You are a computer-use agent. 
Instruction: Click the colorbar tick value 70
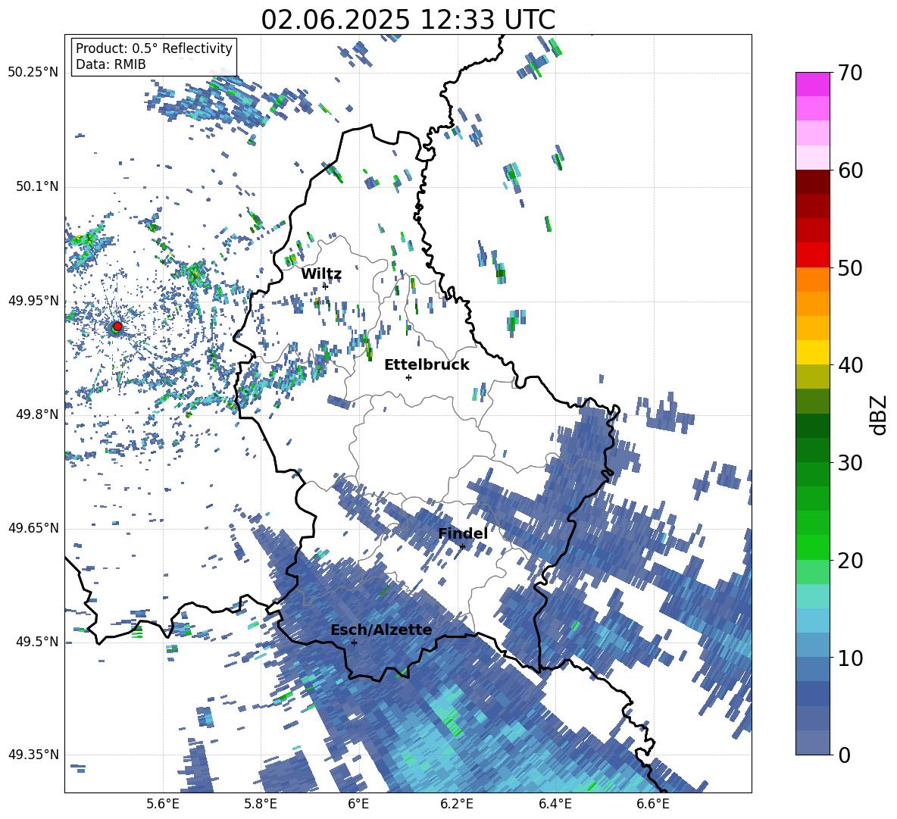point(849,73)
